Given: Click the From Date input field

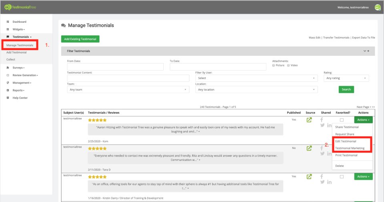Looking at the screenshot, I should click(x=115, y=67).
